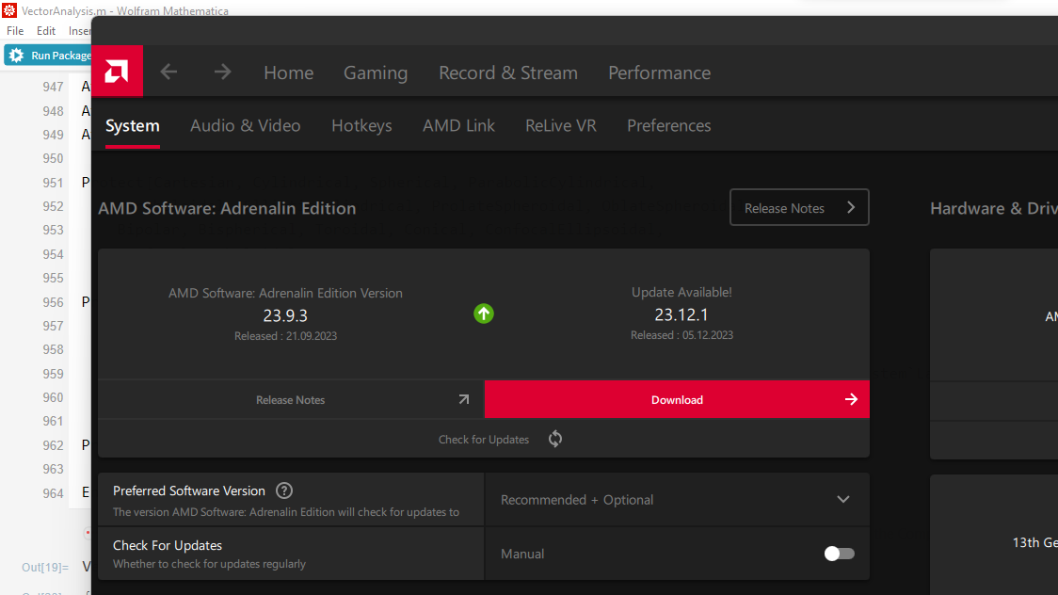
Task: Click the dropdown chevron for Preferred Software Version
Action: tap(842, 499)
